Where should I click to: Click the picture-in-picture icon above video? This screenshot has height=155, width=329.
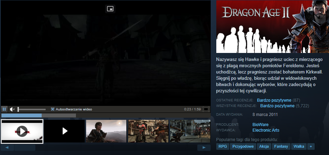[x=111, y=9]
